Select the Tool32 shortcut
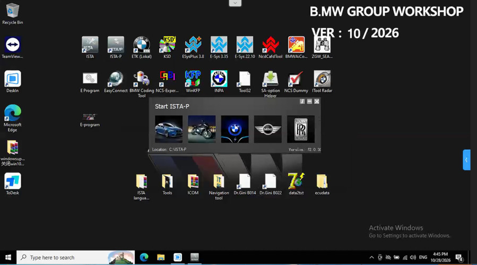Viewport: 477px width, 265px height. (245, 79)
